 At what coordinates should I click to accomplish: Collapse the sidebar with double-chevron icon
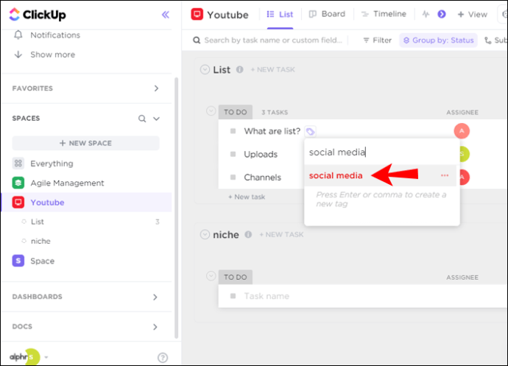[166, 15]
